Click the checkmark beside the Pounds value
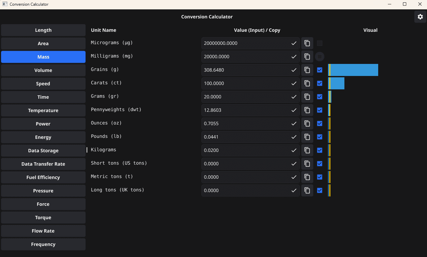 (294, 137)
